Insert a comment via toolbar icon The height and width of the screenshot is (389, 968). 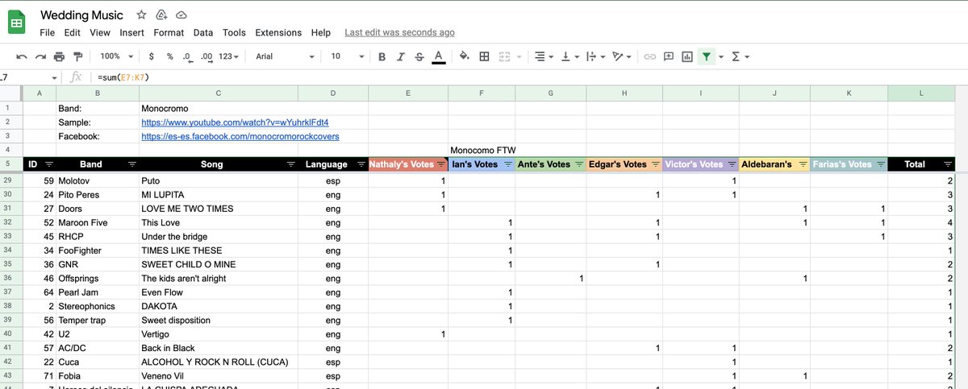(x=668, y=56)
